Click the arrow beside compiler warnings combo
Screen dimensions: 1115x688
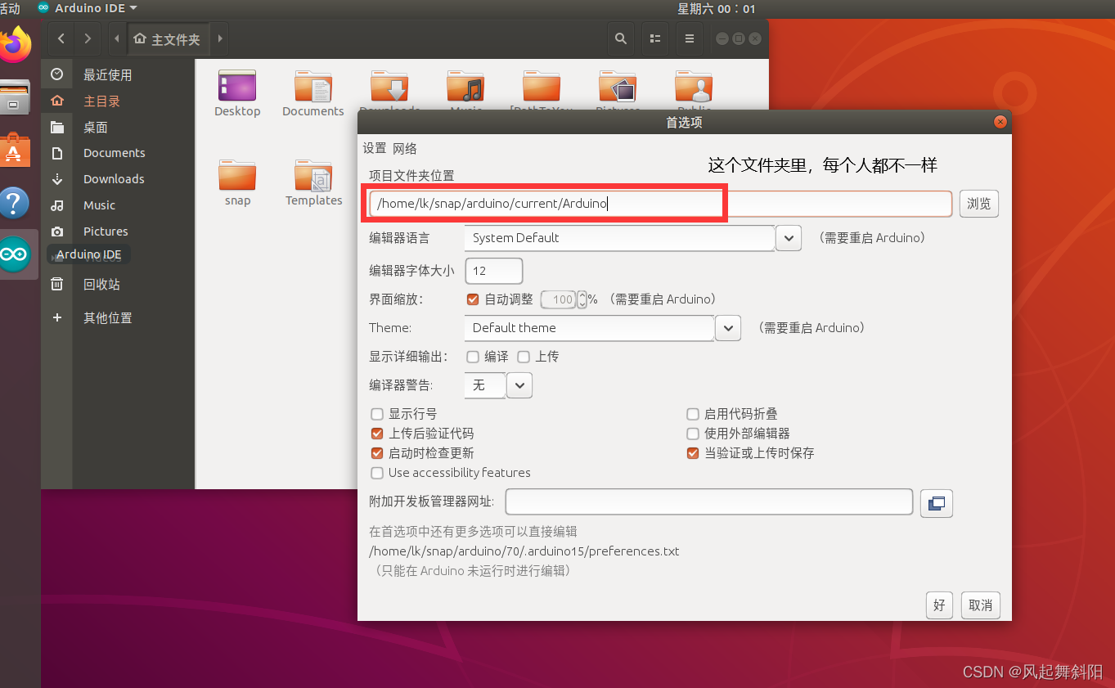tap(519, 385)
